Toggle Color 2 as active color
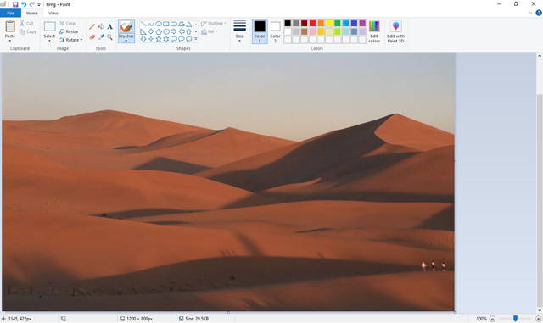 (275, 31)
